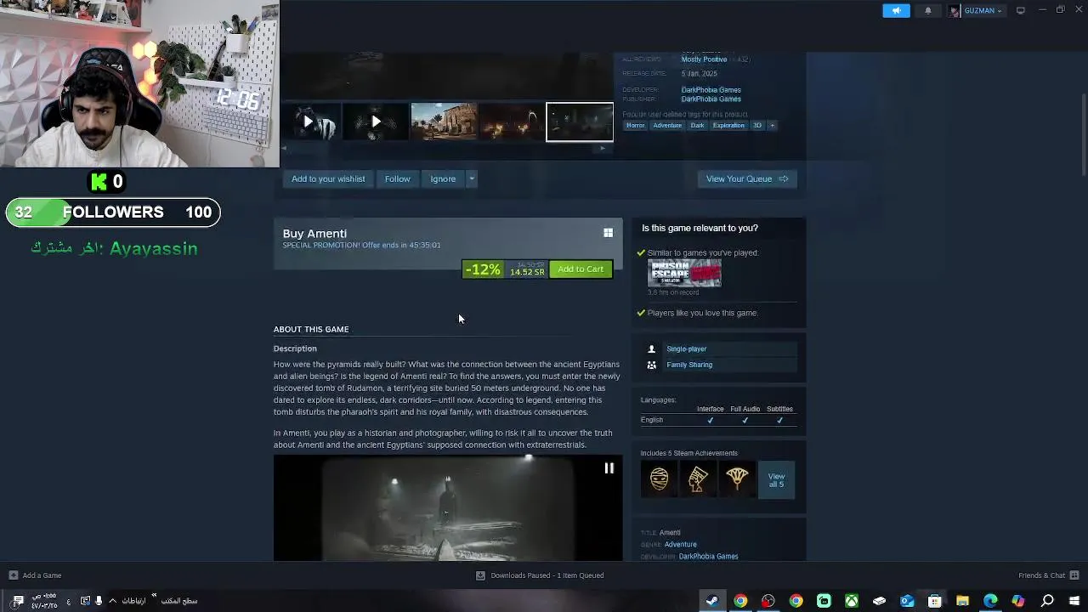Select the sunny Egyptian ruins screenshot thumbnail
The height and width of the screenshot is (612, 1088).
[444, 122]
